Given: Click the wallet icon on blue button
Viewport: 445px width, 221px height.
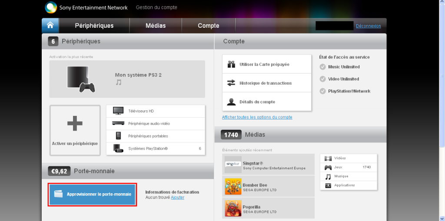Looking at the screenshot, I should point(58,195).
